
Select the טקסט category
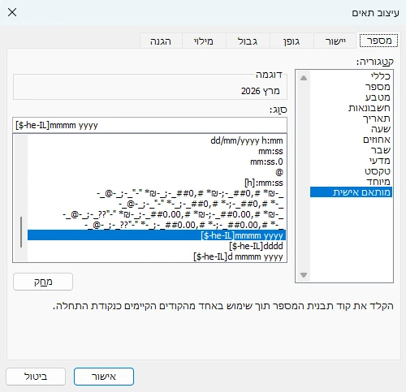click(x=351, y=171)
